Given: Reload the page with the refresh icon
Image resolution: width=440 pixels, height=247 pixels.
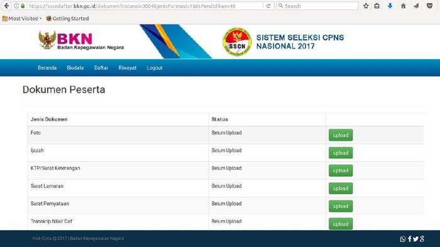Looking at the screenshot, I should [x=268, y=6].
